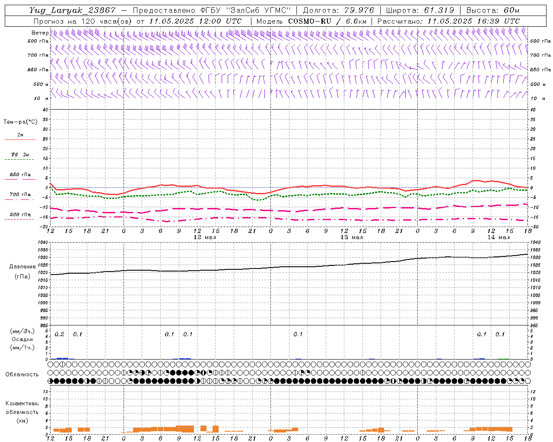Click the dashed sample line under Td 2м

click(x=19, y=159)
